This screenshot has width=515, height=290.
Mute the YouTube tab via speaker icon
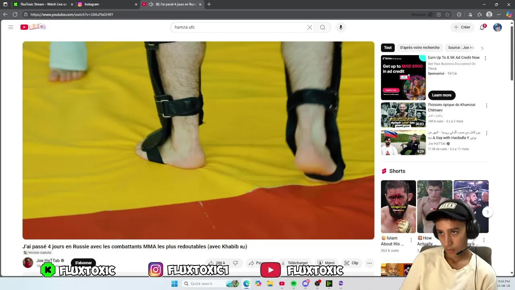151,4
